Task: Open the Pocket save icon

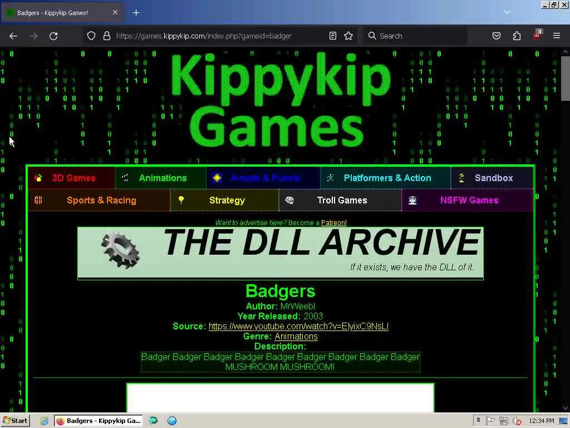Action: 497,36
